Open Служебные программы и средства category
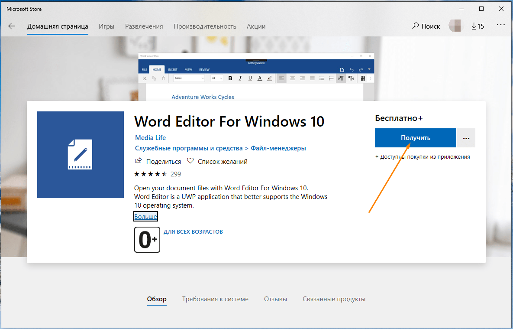The height and width of the screenshot is (329, 513). pyautogui.click(x=189, y=148)
